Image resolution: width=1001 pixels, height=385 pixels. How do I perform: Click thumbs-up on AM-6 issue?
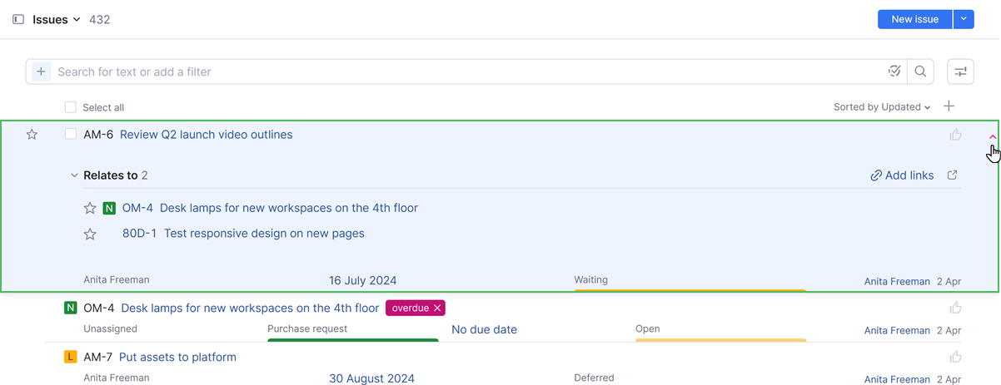[955, 135]
